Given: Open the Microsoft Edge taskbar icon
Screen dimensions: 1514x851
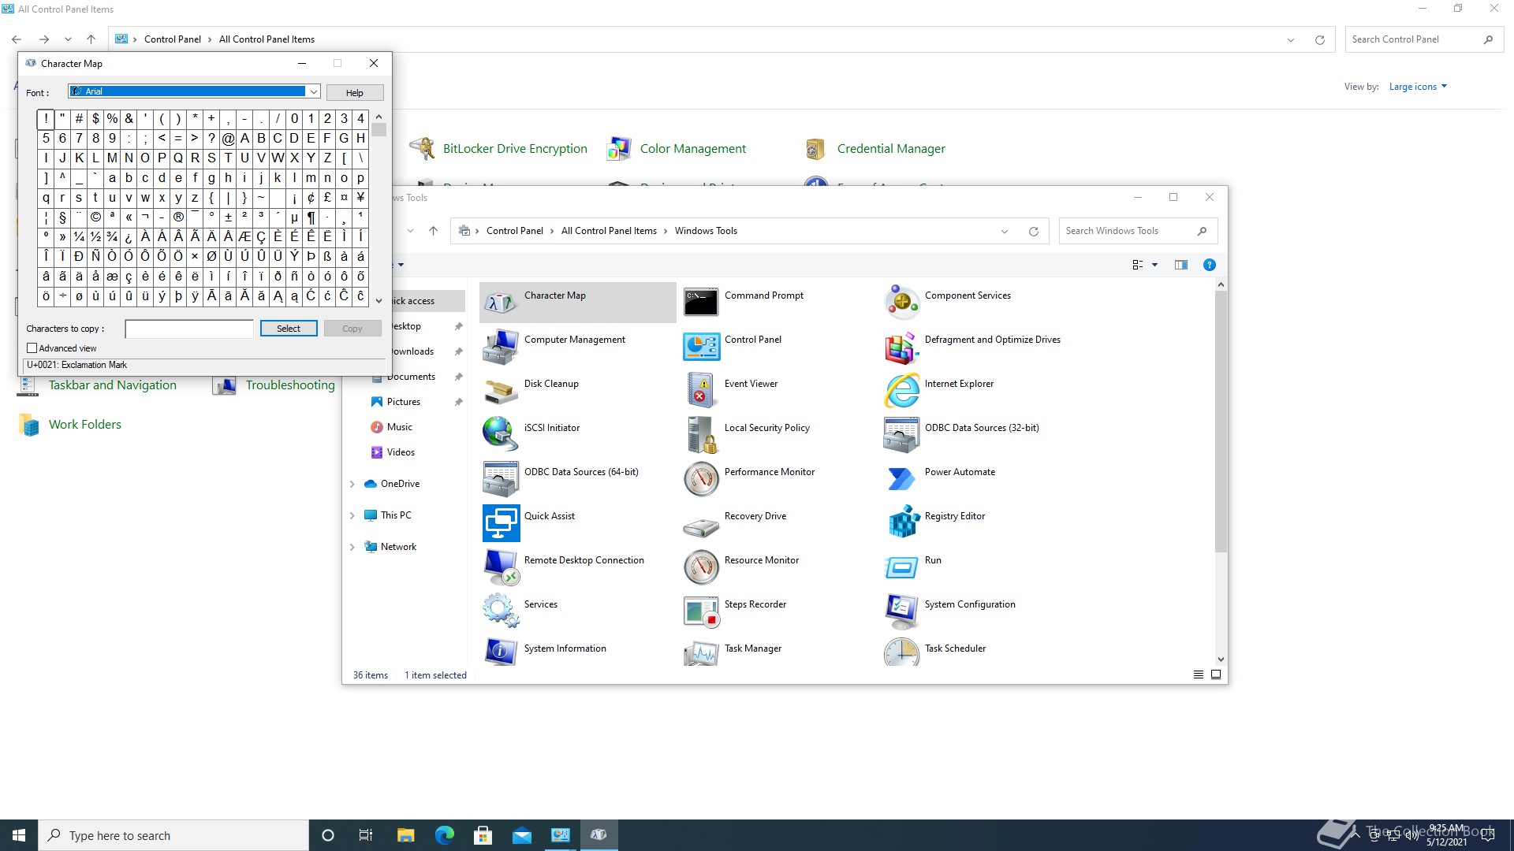Looking at the screenshot, I should (x=445, y=835).
